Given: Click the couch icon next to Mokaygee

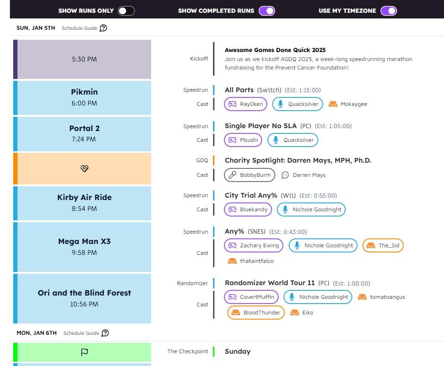Looking at the screenshot, I should pyautogui.click(x=333, y=105).
